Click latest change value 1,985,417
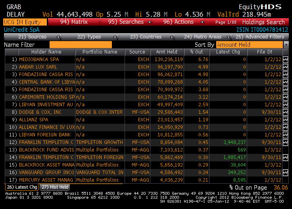The height and width of the screenshot is (209, 292). pyautogui.click(x=234, y=157)
